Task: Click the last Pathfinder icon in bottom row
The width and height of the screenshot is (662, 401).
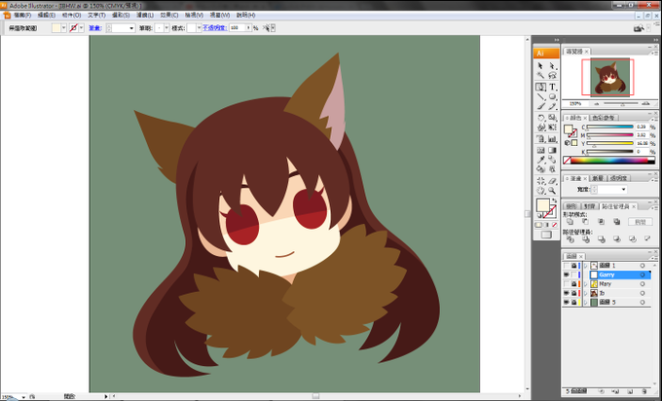Action: 647,238
